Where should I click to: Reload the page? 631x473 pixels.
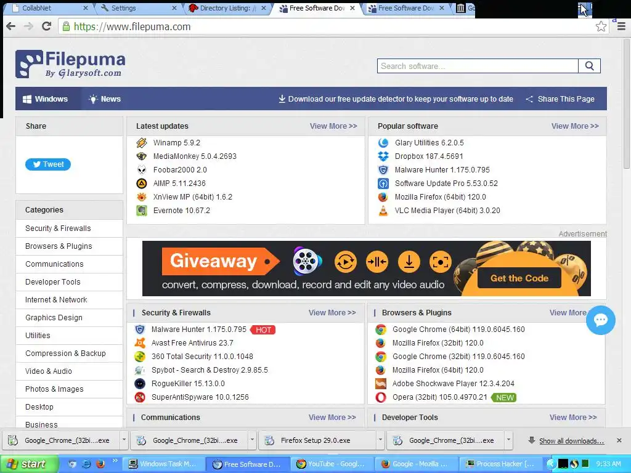pos(47,26)
